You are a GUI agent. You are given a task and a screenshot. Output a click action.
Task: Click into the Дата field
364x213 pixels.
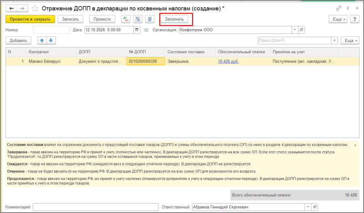109,30
